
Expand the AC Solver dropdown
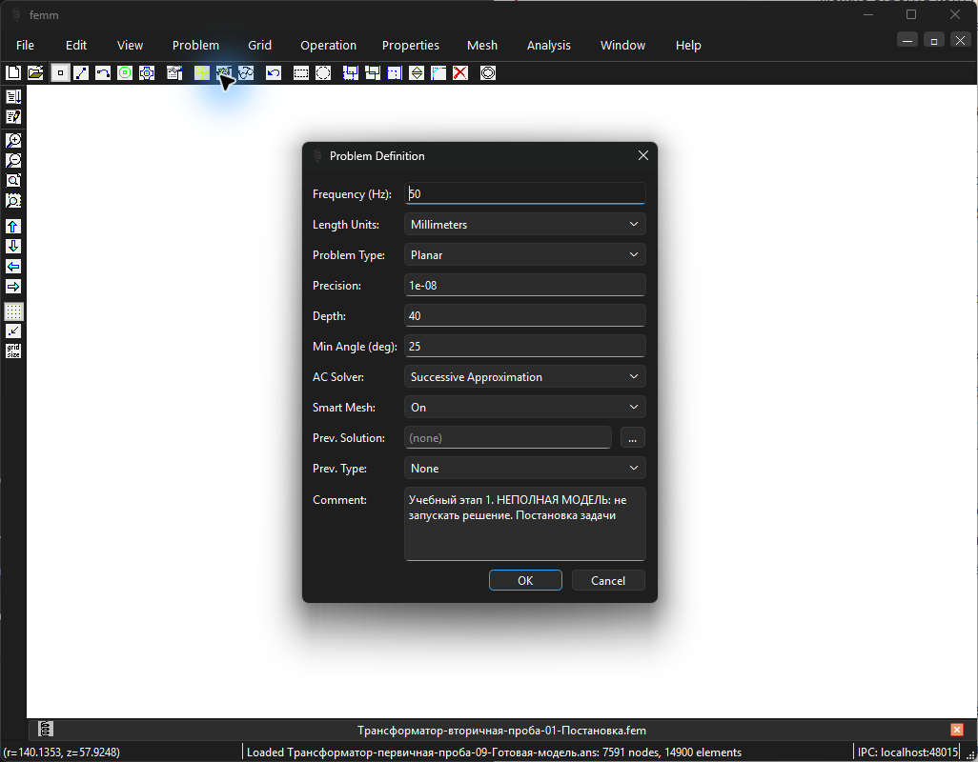524,377
